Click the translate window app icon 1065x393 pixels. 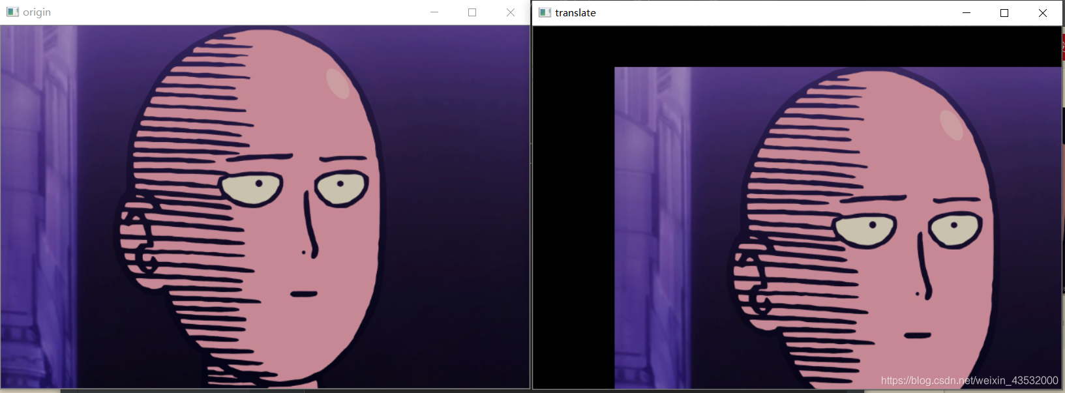point(545,12)
